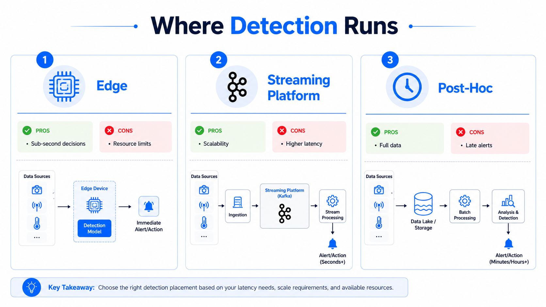Click the takeaway sentence starting 'Choose the right'
The width and height of the screenshot is (546, 307).
pos(246,288)
